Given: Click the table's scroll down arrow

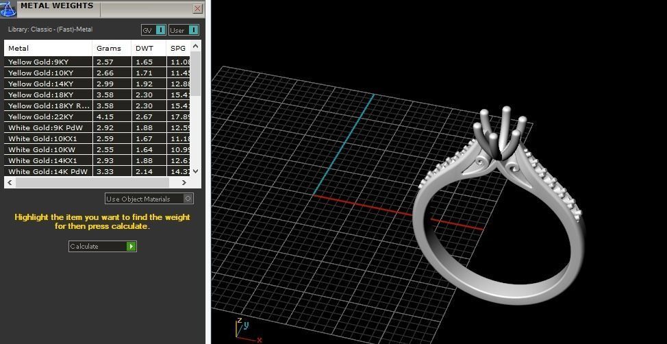Looking at the screenshot, I should pos(196,171).
